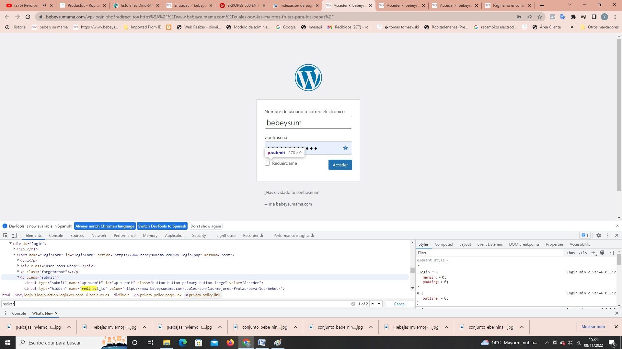Clear the DevTools search field

[x=353, y=304]
